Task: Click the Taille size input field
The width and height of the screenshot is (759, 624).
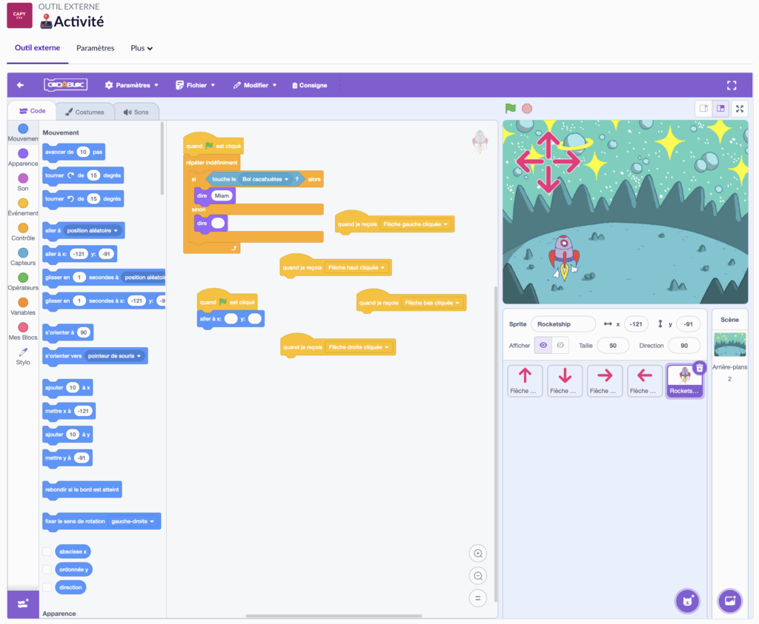Action: click(x=613, y=345)
